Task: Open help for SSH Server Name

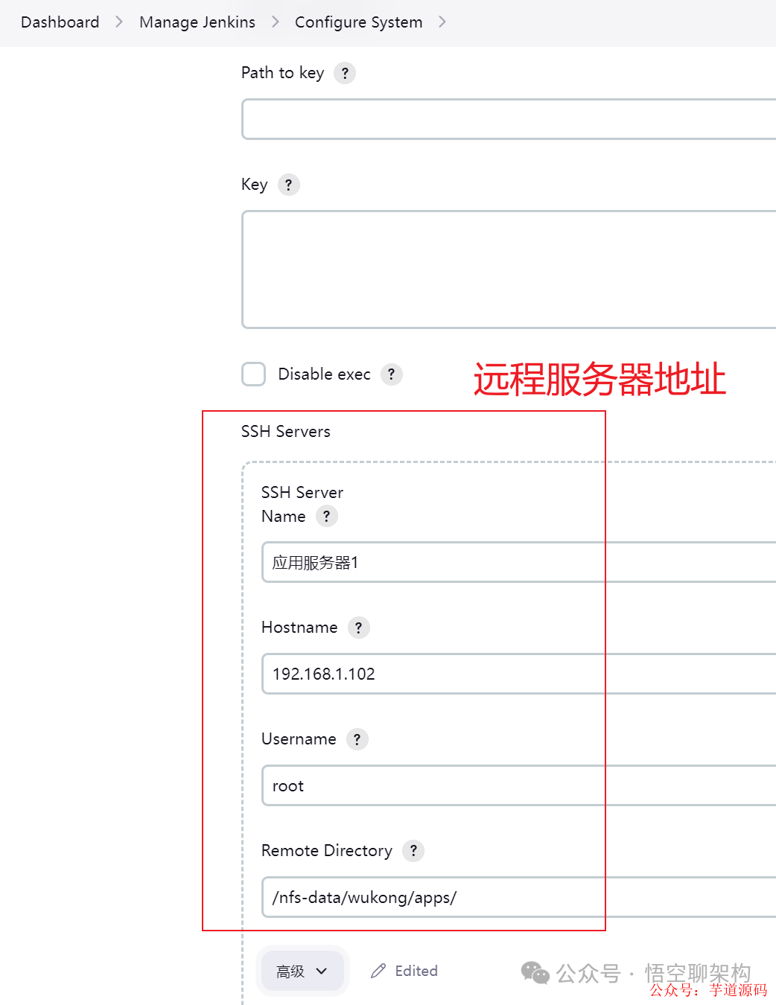Action: [327, 516]
